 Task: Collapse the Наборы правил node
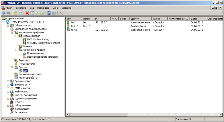coord(16,36)
